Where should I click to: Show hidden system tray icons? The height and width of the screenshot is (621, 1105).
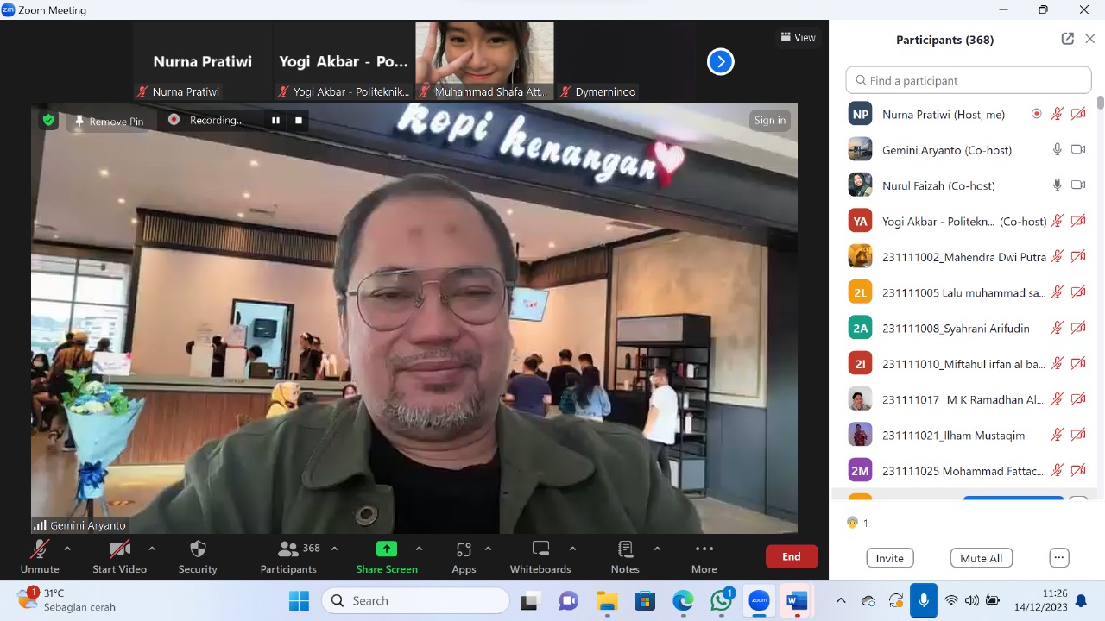pos(841,600)
